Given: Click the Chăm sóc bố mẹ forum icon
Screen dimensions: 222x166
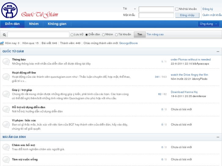Looking at the screenshot, I should 6,147.
